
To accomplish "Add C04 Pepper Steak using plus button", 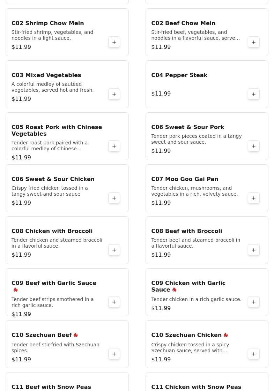I will [253, 94].
